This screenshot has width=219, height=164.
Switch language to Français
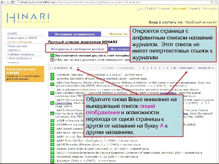pos(164,9)
